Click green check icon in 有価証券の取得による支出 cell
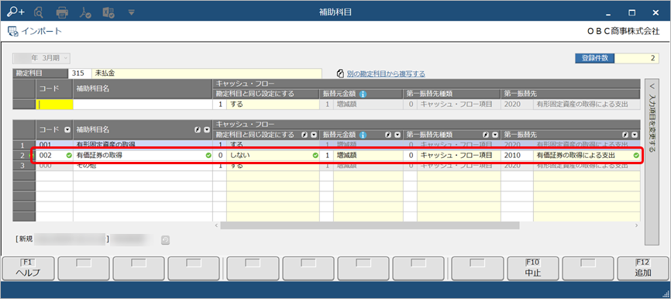The image size is (671, 299). point(636,156)
